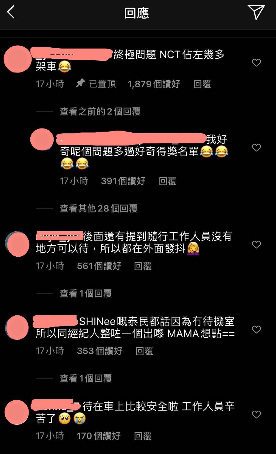Viewport: 276px width, 454px height.
Task: Reply to the 391-likes comment
Action: tap(167, 181)
